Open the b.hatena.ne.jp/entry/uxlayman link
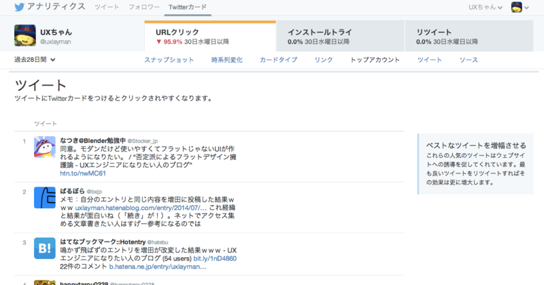 point(158,267)
